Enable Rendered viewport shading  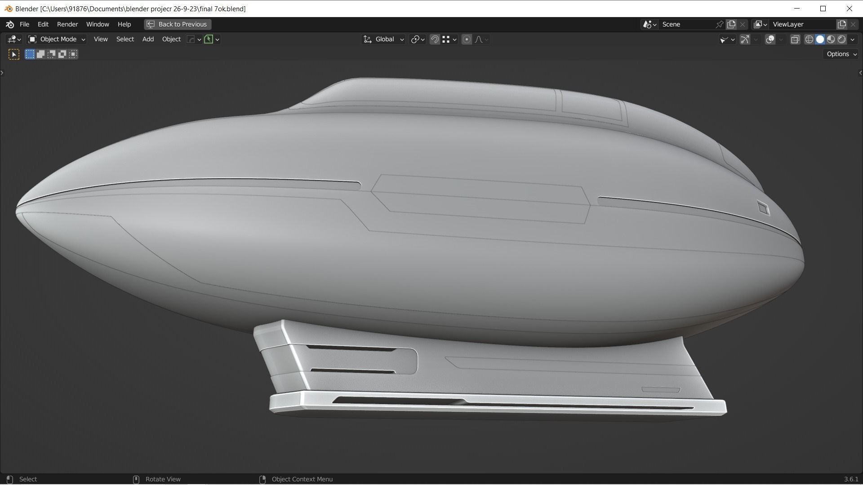[x=842, y=40]
